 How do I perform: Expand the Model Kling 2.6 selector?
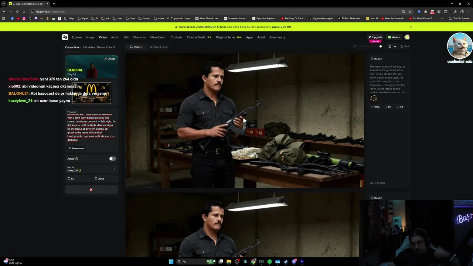pyautogui.click(x=91, y=169)
